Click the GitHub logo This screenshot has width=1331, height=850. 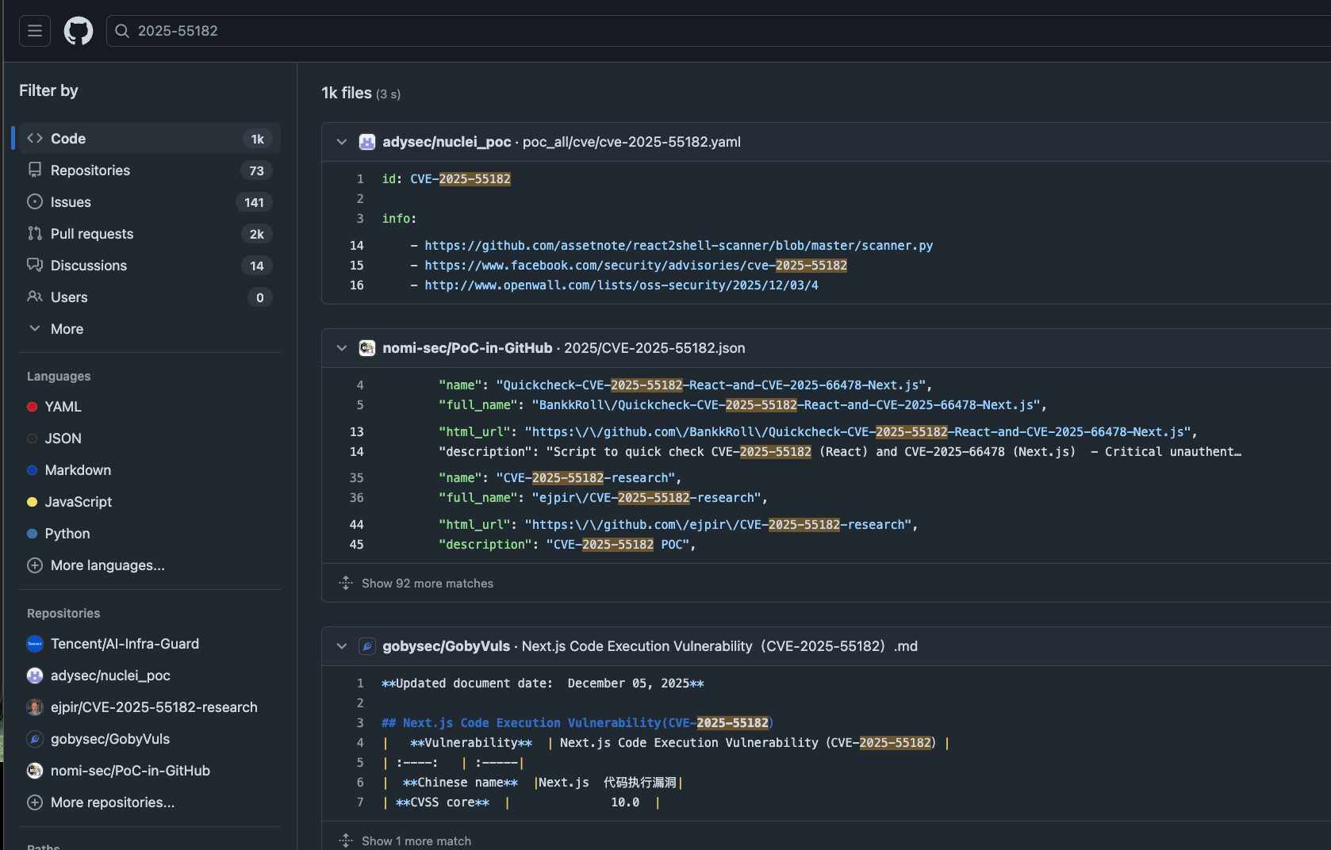click(x=78, y=30)
